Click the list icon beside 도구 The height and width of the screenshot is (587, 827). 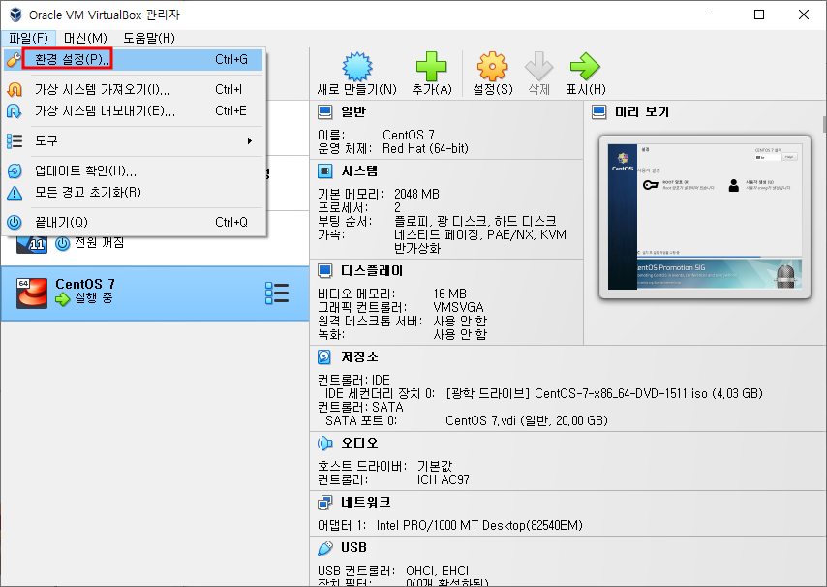(15, 140)
